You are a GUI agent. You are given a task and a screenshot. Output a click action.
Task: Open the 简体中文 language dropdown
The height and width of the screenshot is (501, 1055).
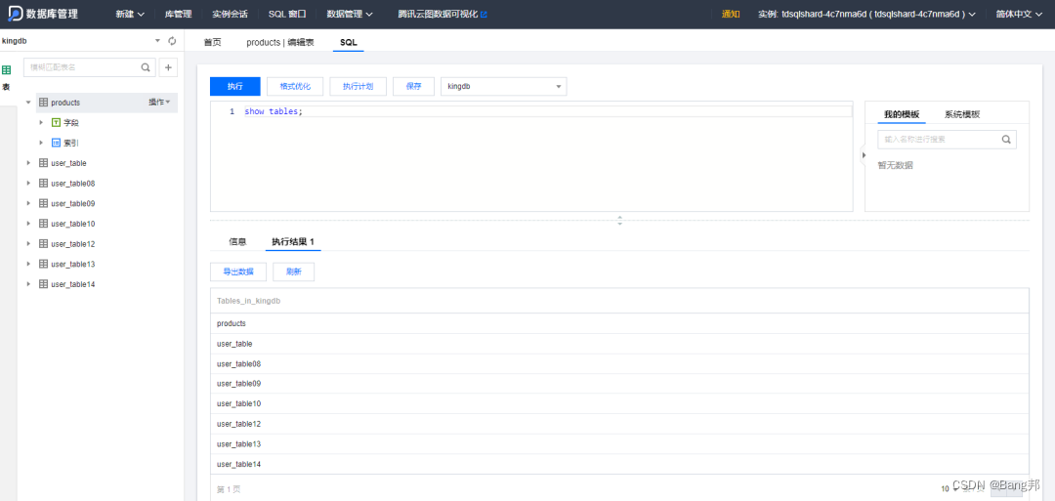pos(1019,14)
